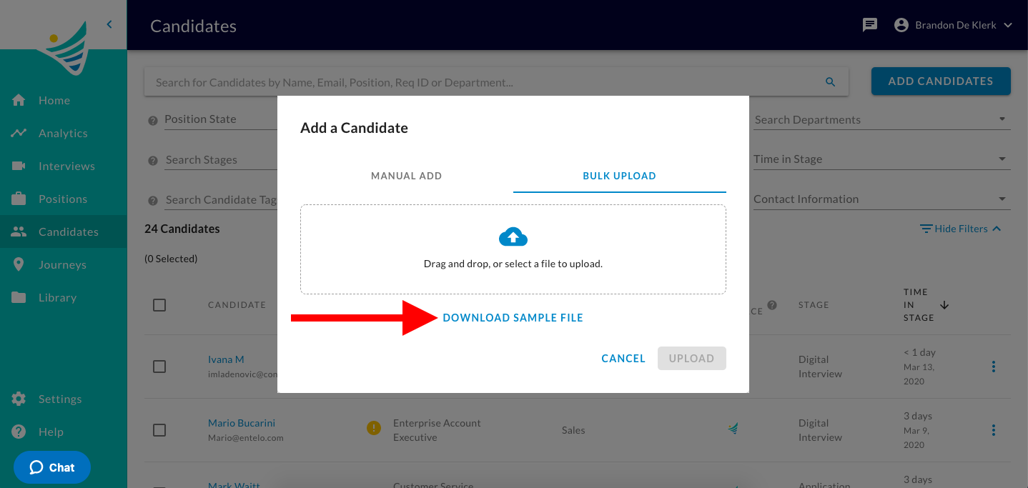This screenshot has width=1028, height=488.
Task: Click the Mario@entelo.com email
Action: point(246,437)
